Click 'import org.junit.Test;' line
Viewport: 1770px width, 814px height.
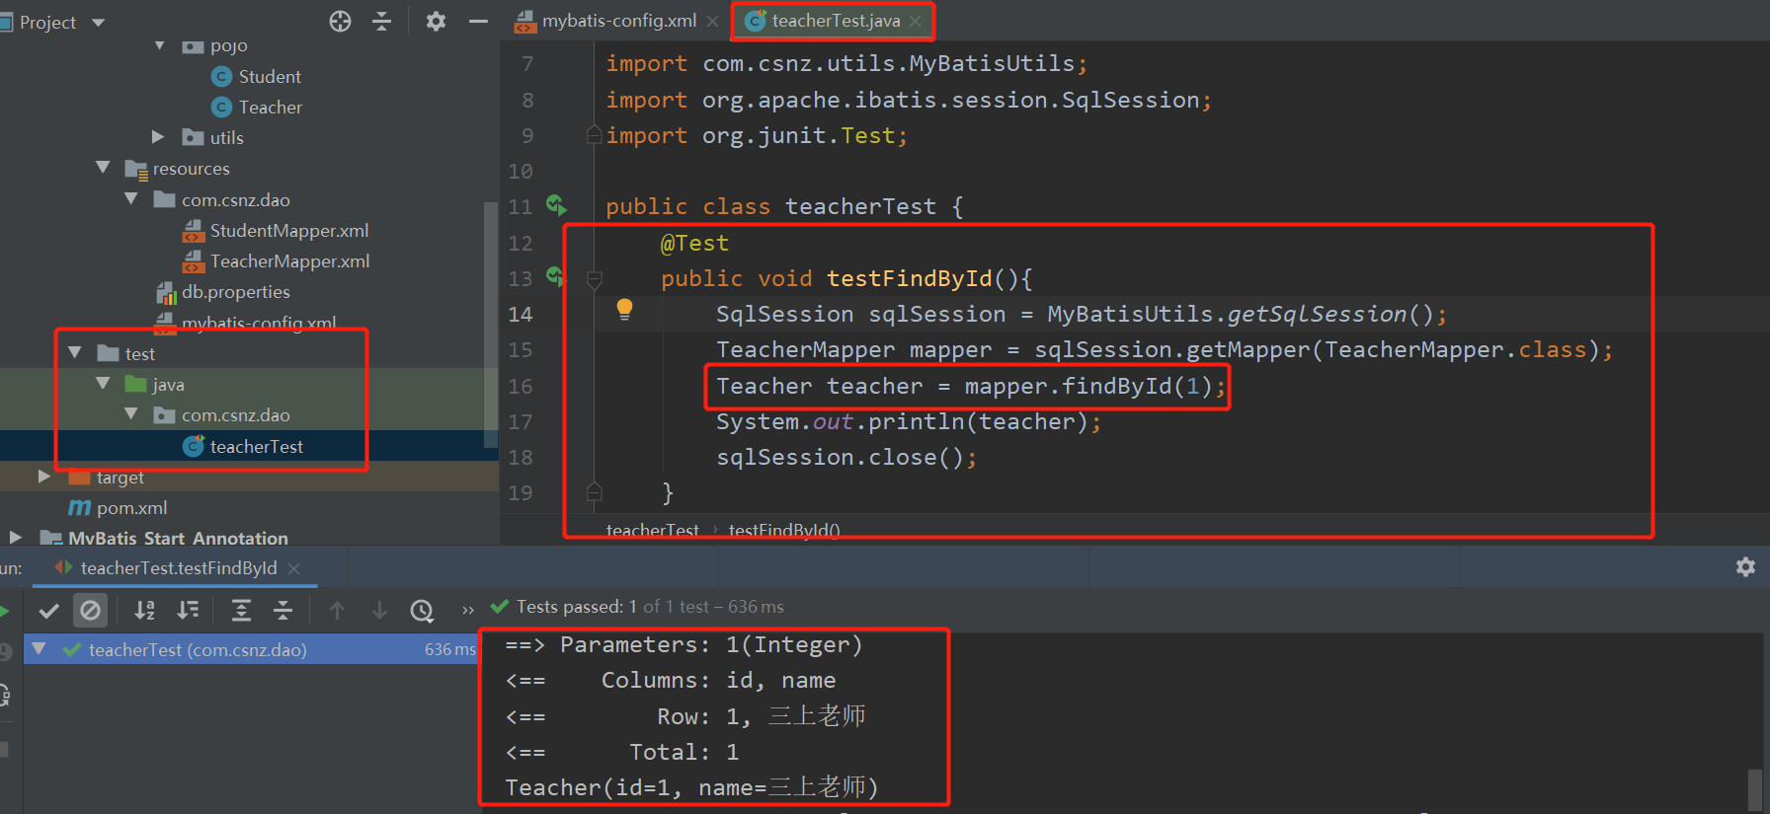(x=757, y=135)
